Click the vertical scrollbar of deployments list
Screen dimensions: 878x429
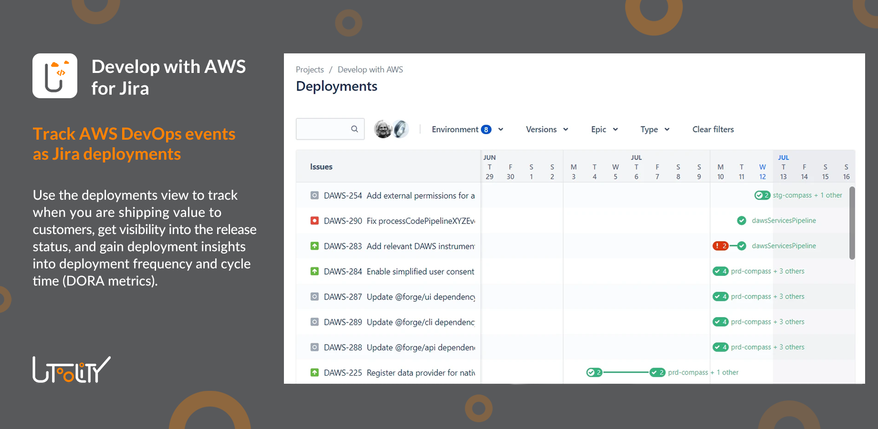point(852,223)
